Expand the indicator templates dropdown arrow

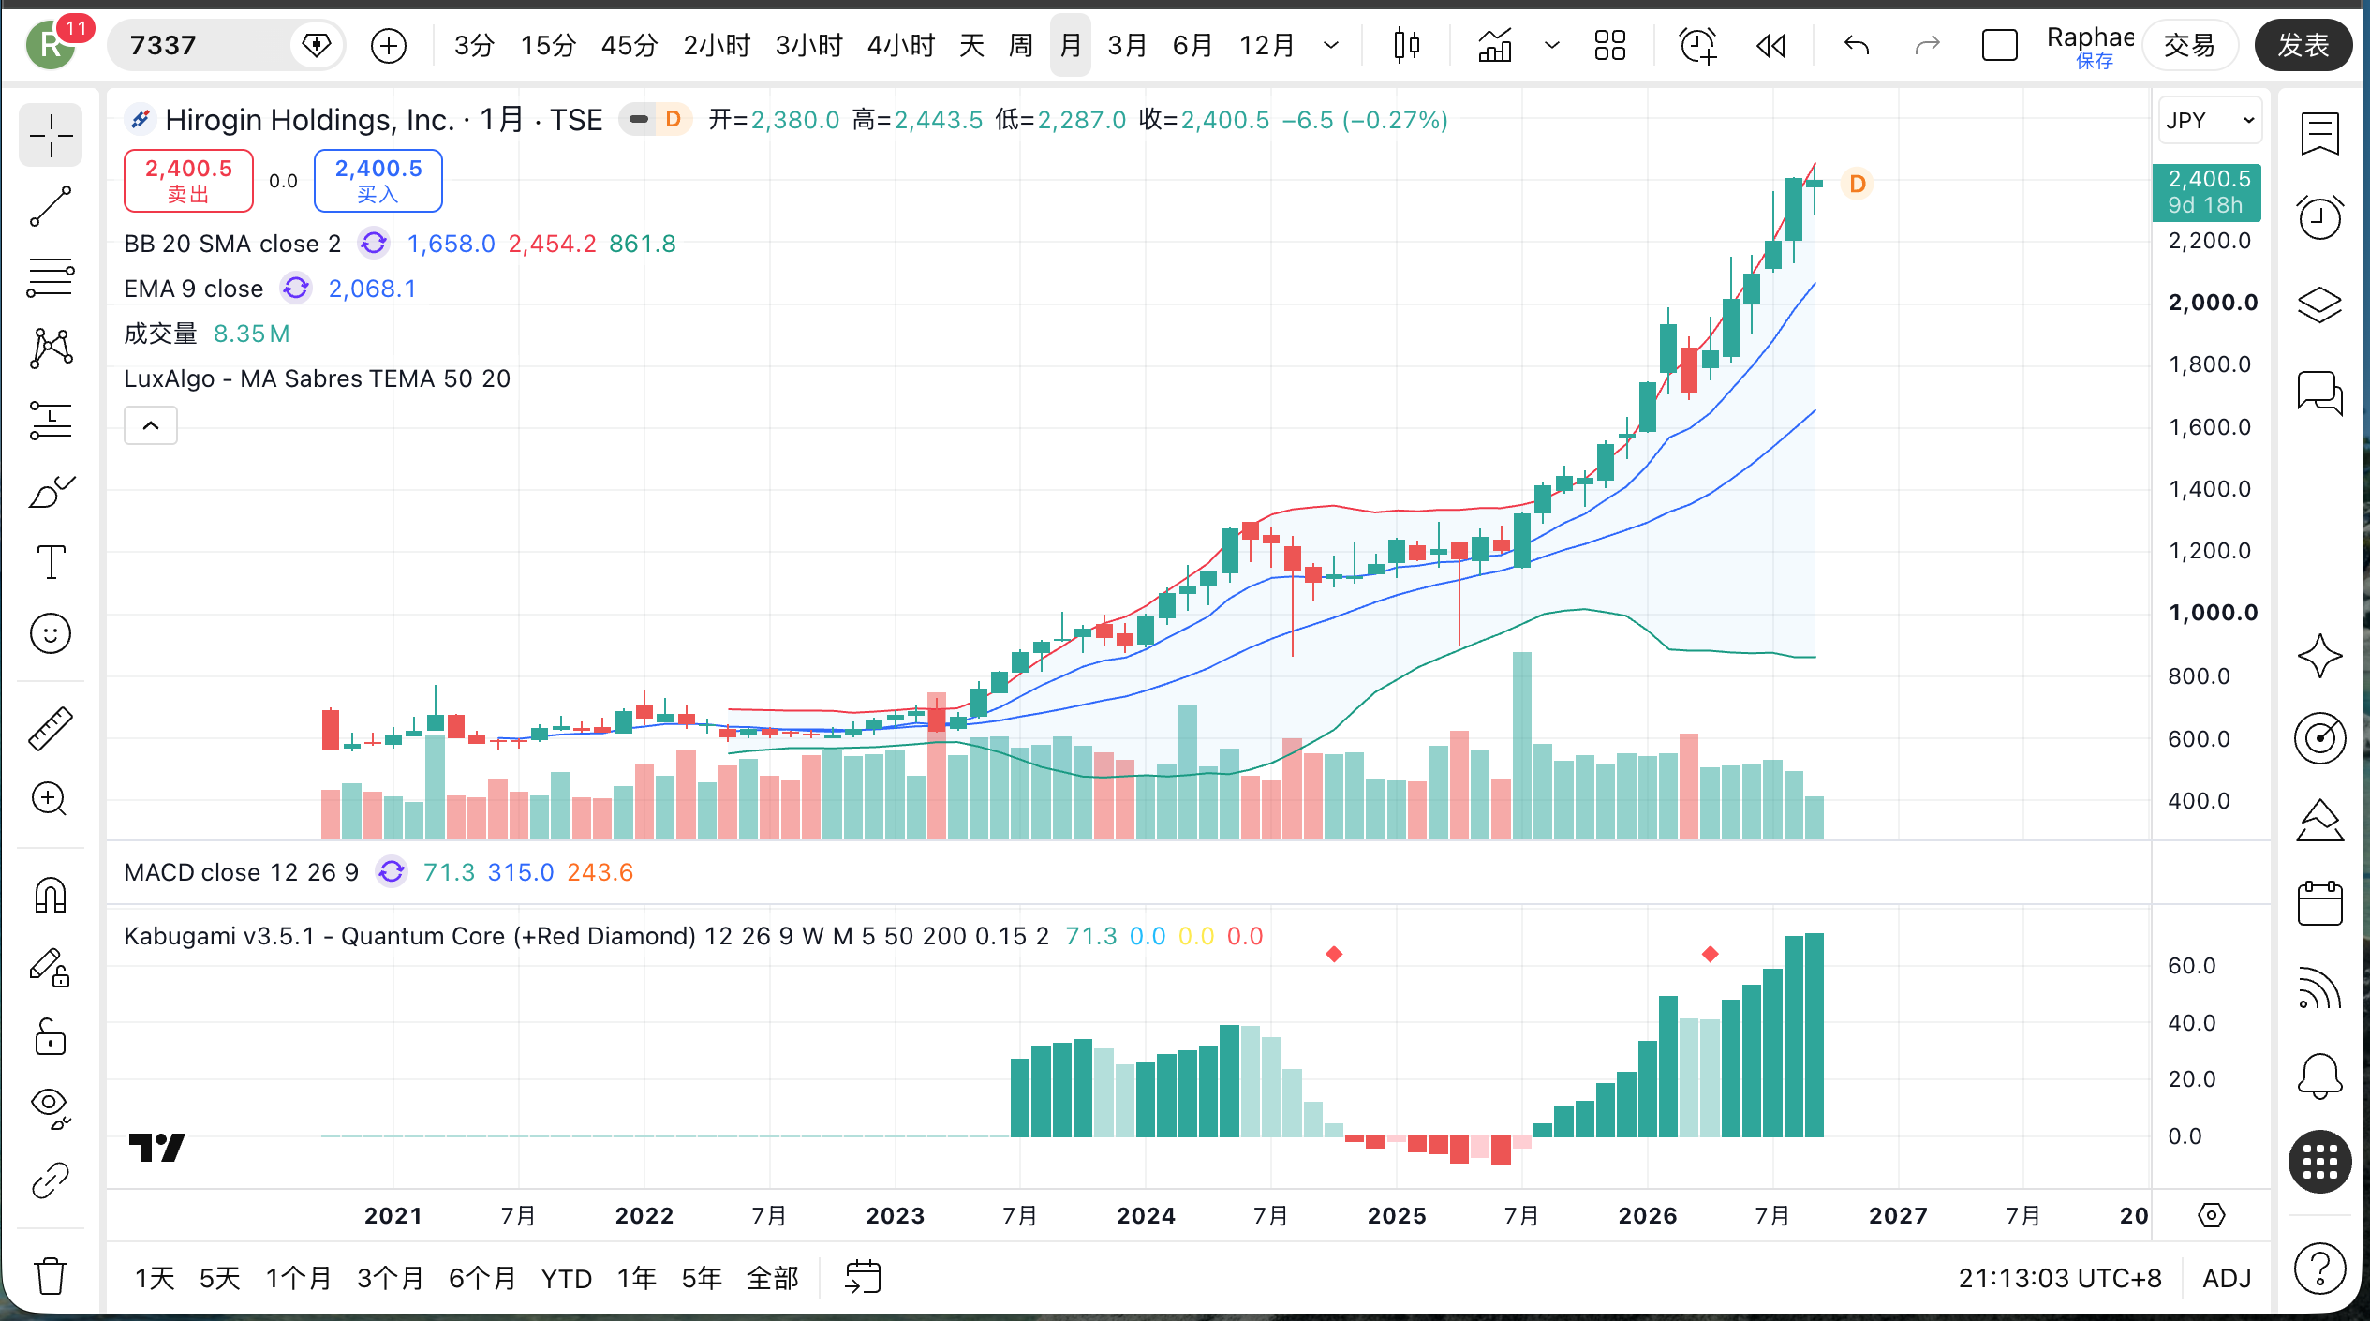pyautogui.click(x=1551, y=45)
